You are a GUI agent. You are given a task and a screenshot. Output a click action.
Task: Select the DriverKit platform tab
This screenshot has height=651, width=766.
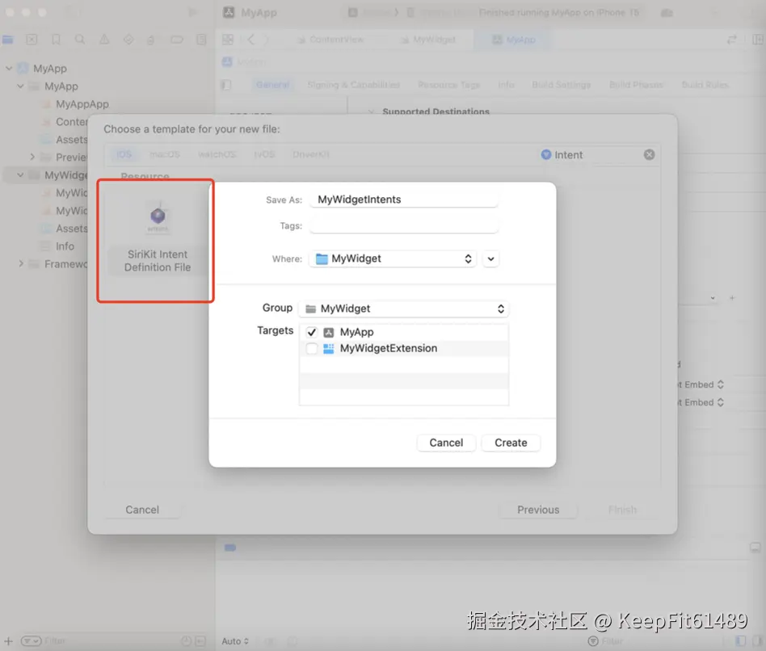click(311, 154)
